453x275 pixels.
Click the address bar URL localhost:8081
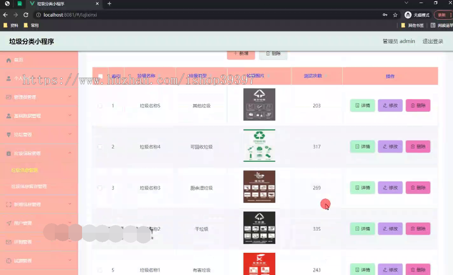70,15
